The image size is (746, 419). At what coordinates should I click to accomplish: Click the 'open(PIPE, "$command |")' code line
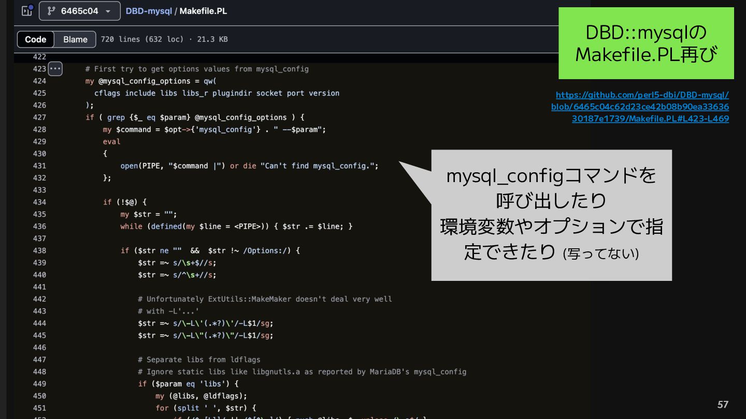coord(250,166)
